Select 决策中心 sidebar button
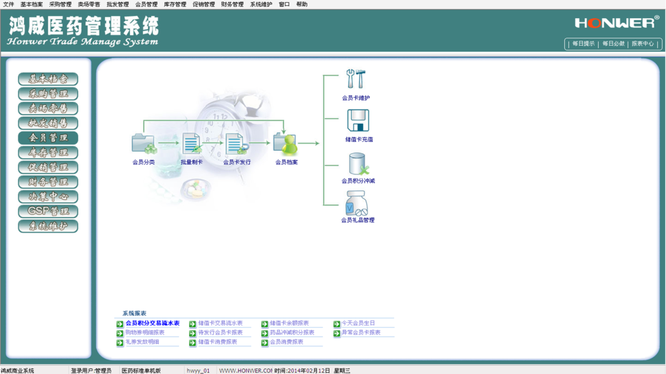Screen dimensions: 666x374 click(x=48, y=197)
